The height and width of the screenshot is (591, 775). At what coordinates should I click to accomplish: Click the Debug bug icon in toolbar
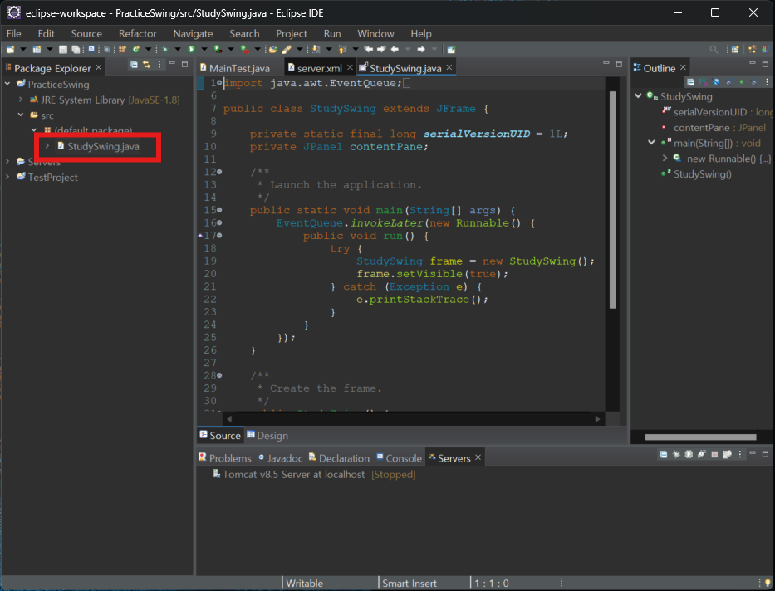point(164,49)
